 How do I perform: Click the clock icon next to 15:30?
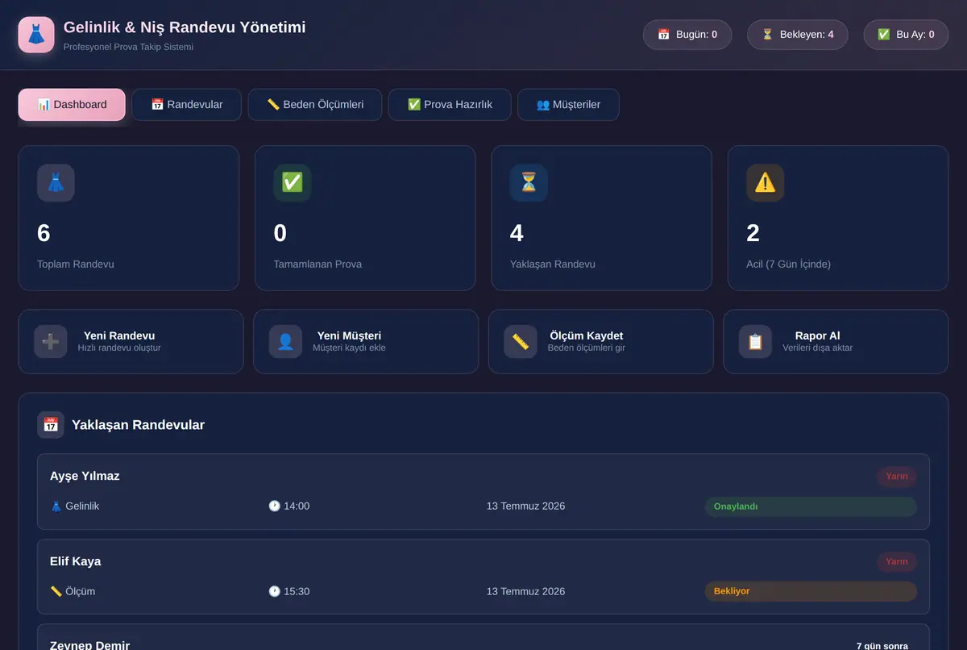tap(275, 591)
